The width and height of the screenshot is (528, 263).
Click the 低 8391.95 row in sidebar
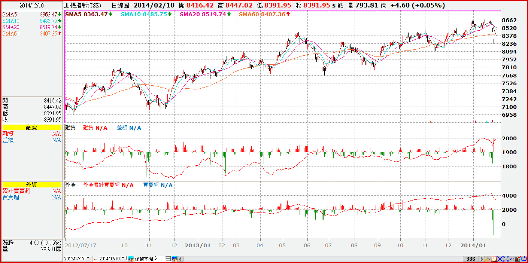(32, 113)
